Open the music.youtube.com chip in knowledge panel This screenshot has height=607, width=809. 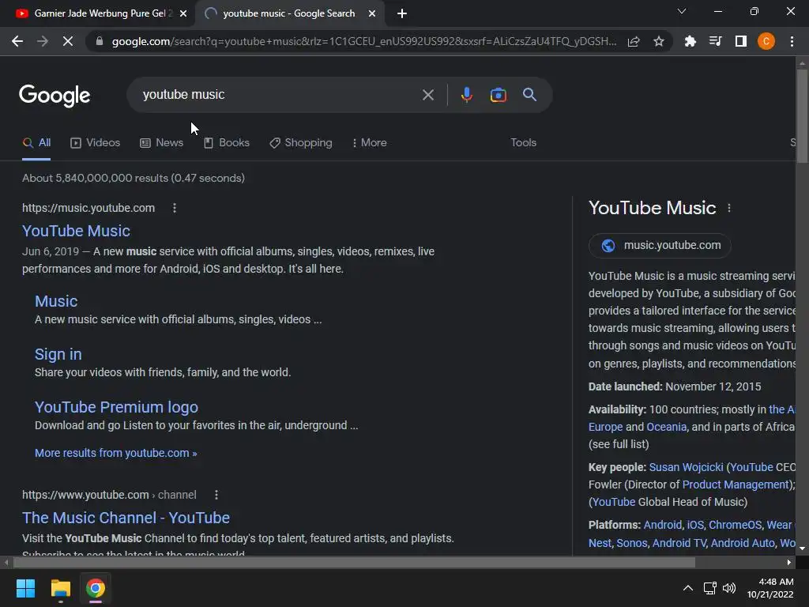[x=660, y=246]
